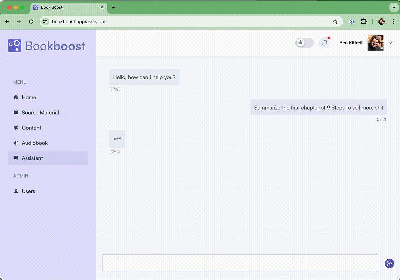
Task: Open the browser extensions puzzle icon
Action: click(364, 22)
